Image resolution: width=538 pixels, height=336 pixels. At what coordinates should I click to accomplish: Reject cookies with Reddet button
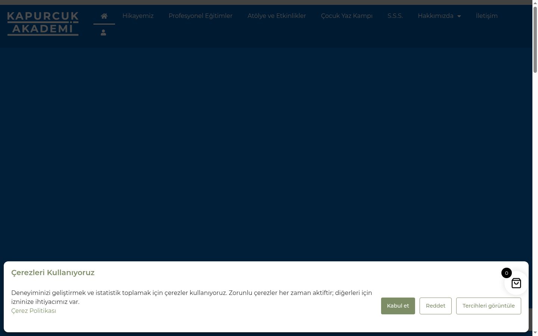[x=436, y=306]
